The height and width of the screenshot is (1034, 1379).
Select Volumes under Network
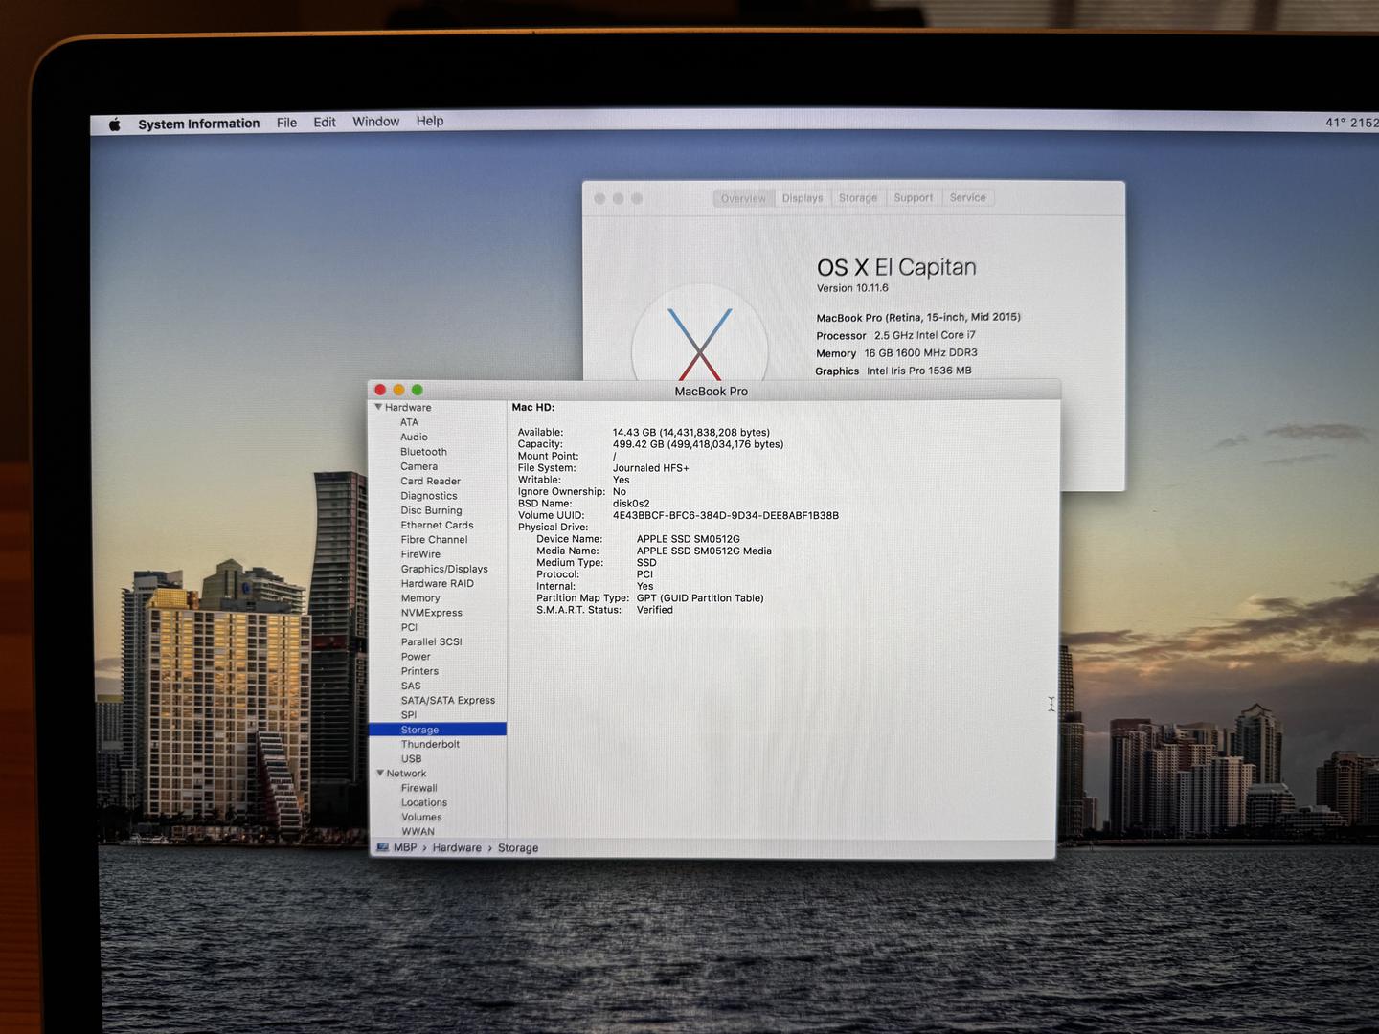(x=421, y=817)
